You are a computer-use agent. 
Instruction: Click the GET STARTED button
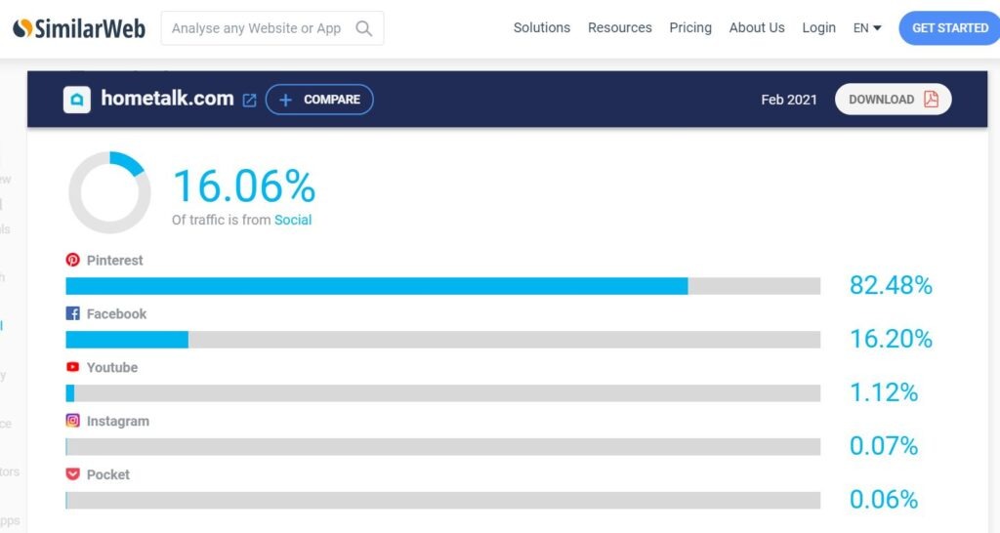(949, 28)
